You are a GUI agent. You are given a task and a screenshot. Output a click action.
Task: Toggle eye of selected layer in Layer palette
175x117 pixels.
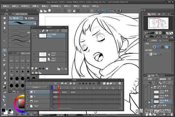pos(146,102)
